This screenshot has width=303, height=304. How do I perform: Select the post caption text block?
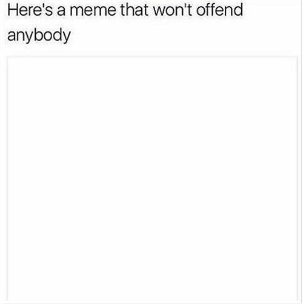pyautogui.click(x=125, y=22)
